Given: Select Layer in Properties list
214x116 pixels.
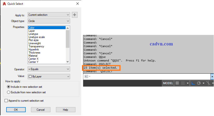Looking at the screenshot, I should click(x=47, y=31).
